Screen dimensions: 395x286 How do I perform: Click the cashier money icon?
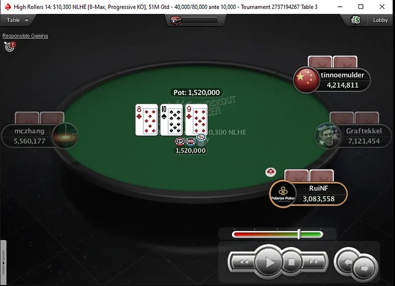[x=355, y=20]
